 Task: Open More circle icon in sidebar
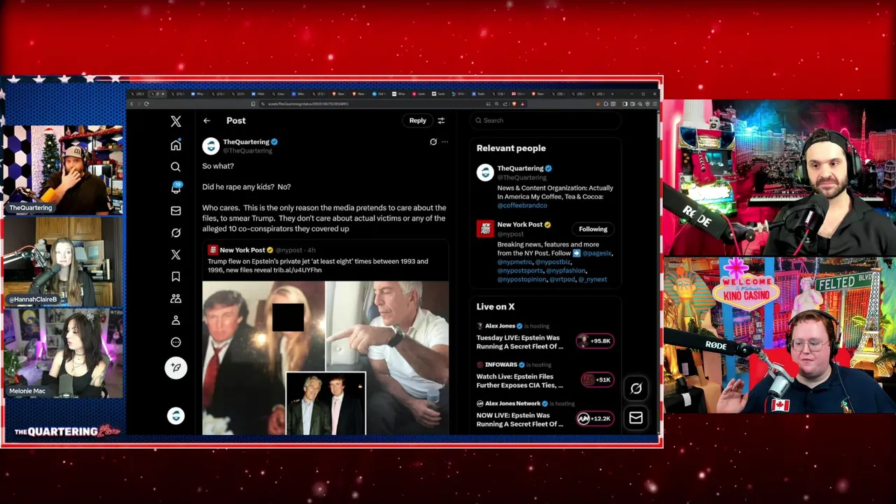coord(176,342)
